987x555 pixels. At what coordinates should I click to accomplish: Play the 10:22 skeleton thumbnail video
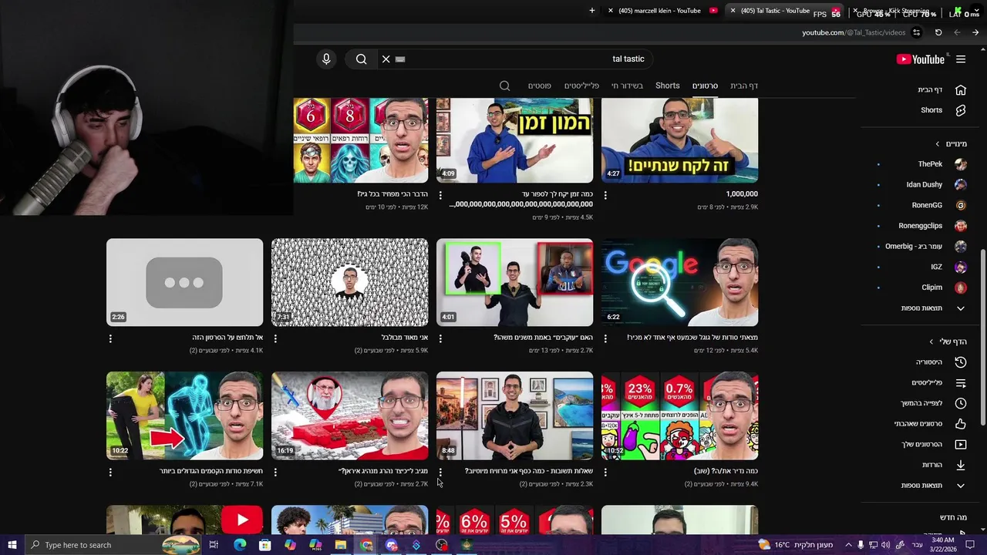(x=184, y=415)
